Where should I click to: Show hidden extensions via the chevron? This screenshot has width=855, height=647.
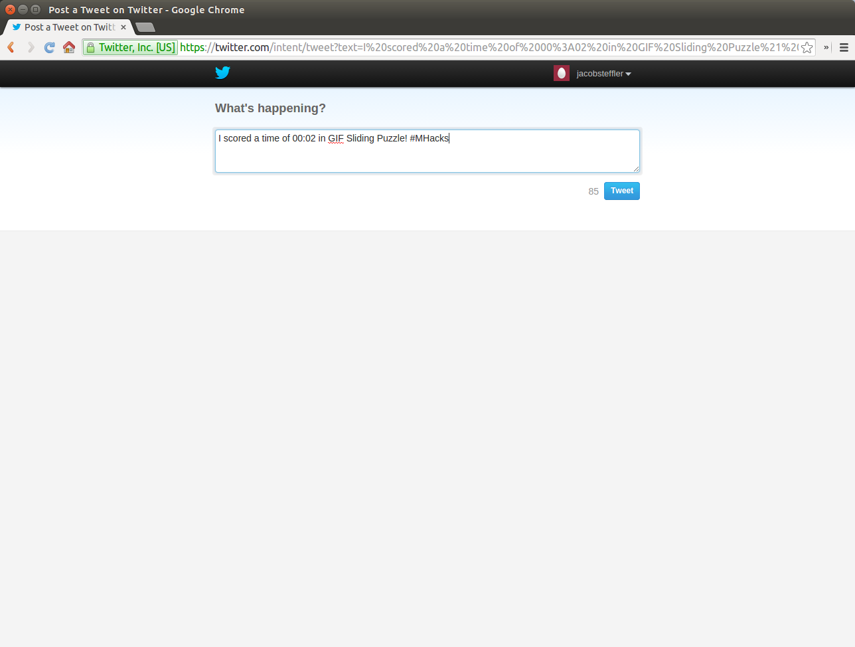[x=826, y=47]
